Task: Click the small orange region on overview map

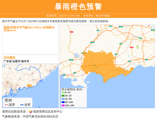Action: (29, 85)
